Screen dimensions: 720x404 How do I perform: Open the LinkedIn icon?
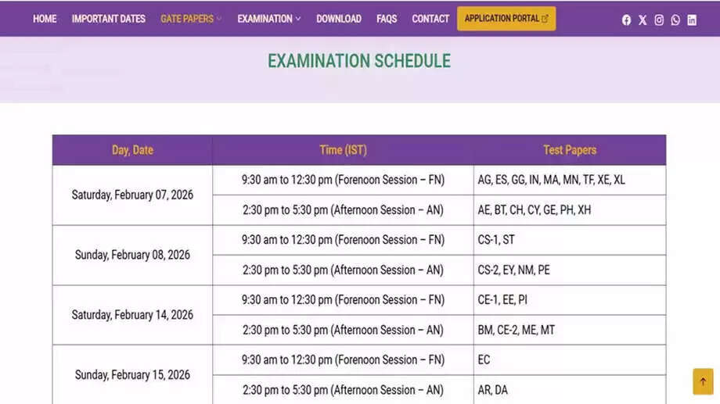pos(692,20)
